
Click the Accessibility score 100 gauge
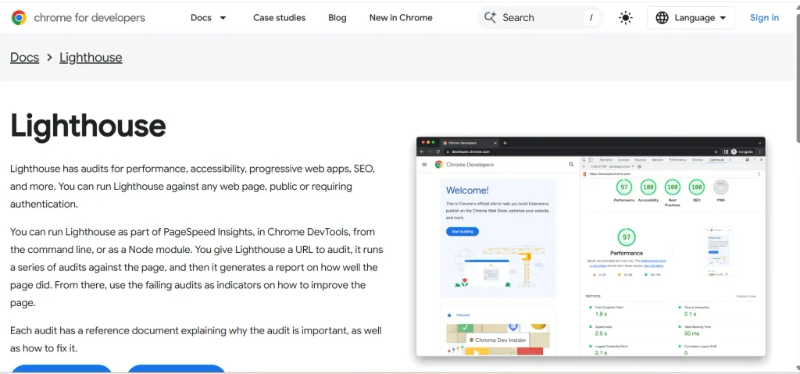[648, 187]
